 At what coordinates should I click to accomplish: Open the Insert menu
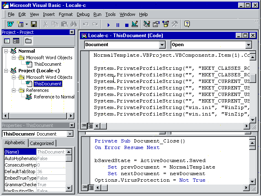tap(49, 15)
